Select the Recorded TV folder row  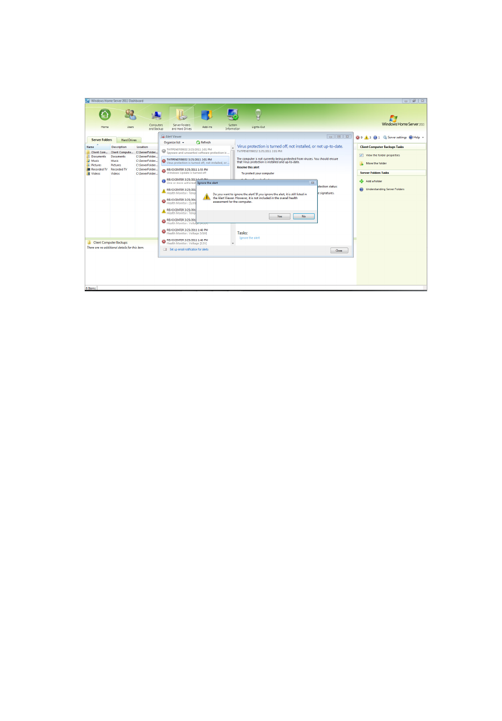click(122, 169)
